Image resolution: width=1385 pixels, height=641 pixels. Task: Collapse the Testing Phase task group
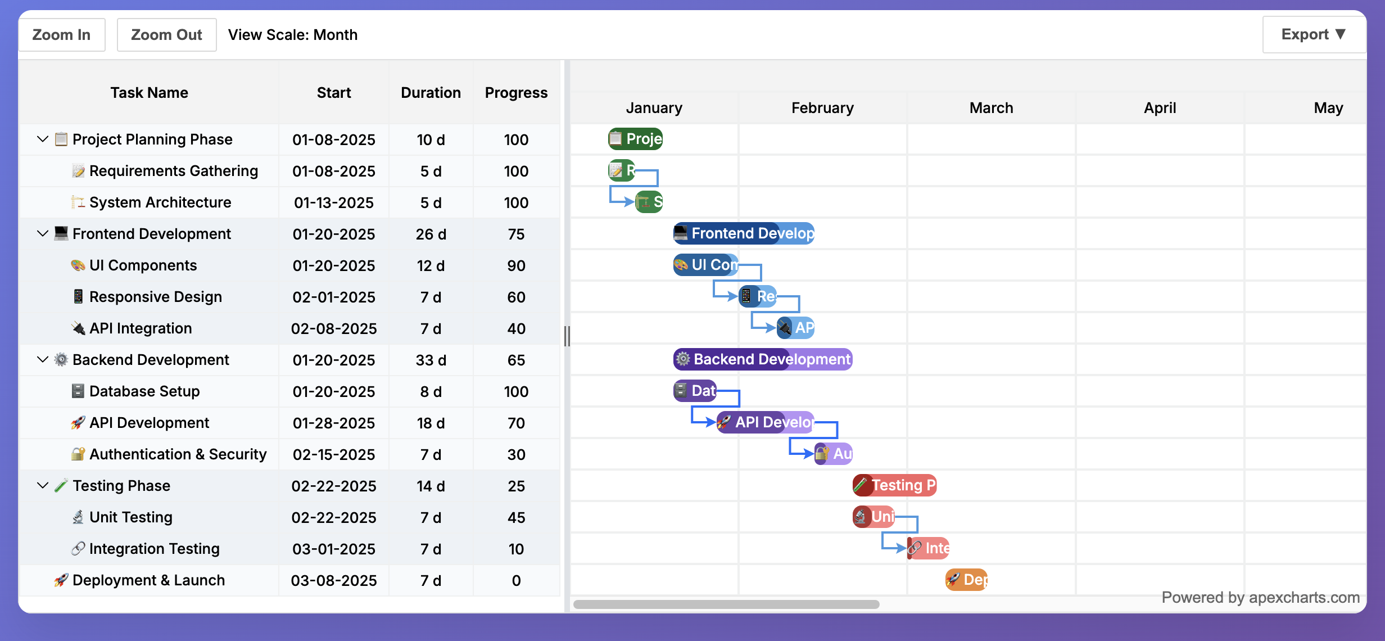(x=42, y=485)
